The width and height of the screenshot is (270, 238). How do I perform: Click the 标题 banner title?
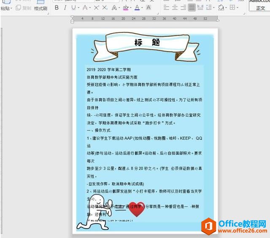pos(147,42)
